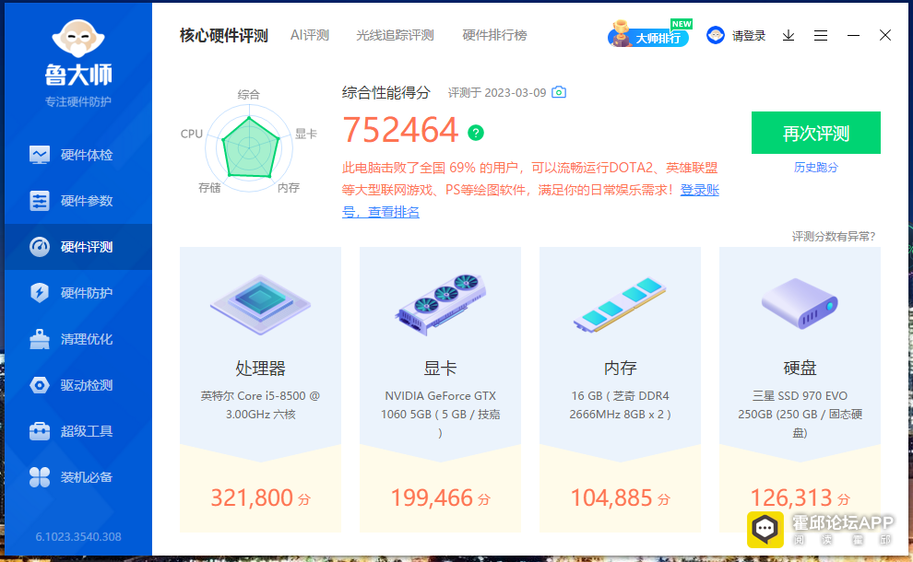Click the camera screenshot icon

point(559,92)
